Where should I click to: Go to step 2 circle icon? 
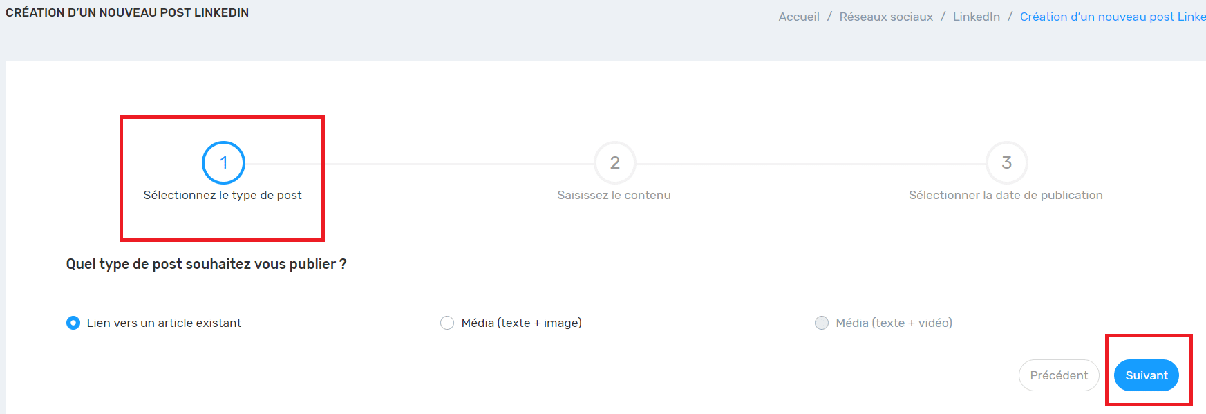pyautogui.click(x=615, y=162)
